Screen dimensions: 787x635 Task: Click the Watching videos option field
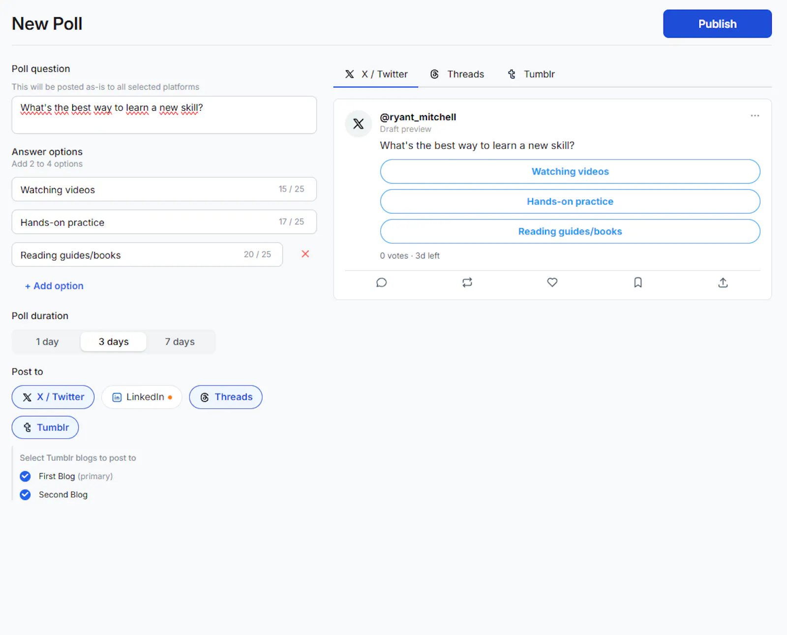point(164,190)
